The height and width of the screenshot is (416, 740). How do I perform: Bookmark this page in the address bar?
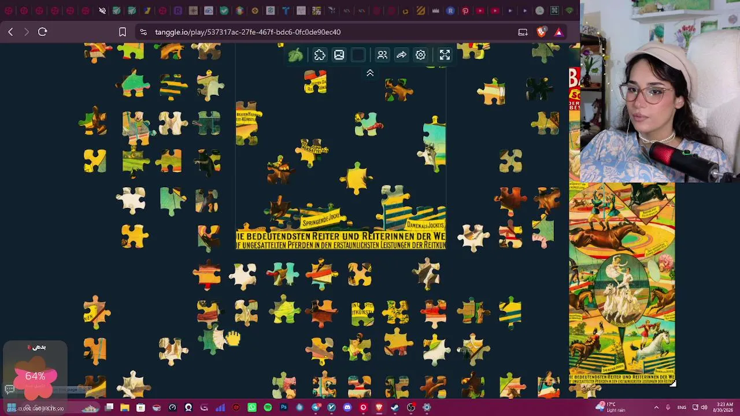[123, 32]
